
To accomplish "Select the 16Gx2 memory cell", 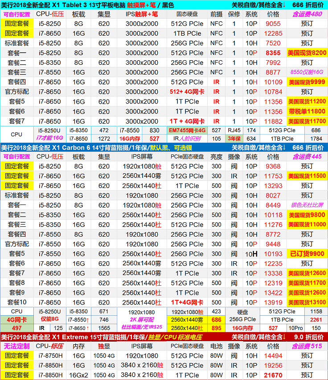I will 78,375.
